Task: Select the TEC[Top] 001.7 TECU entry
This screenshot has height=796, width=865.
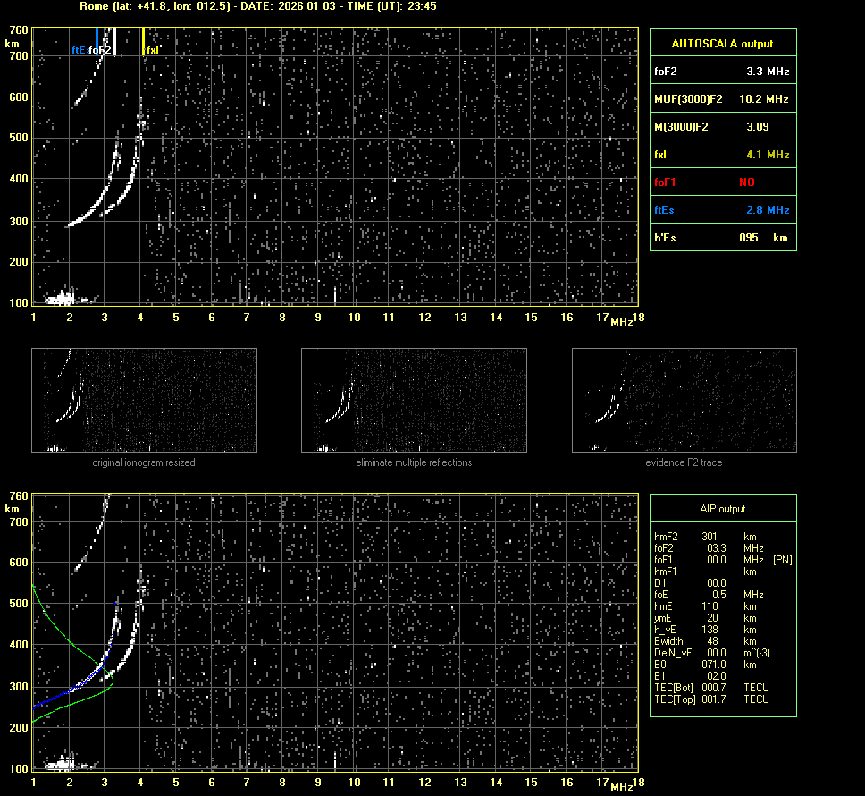Action: click(710, 699)
